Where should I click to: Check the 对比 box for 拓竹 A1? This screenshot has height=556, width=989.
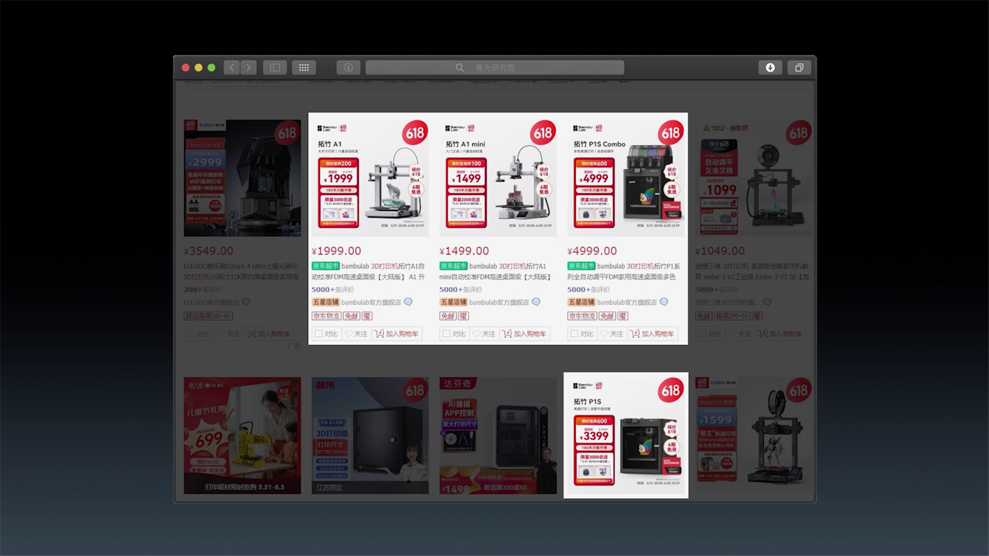(x=319, y=334)
